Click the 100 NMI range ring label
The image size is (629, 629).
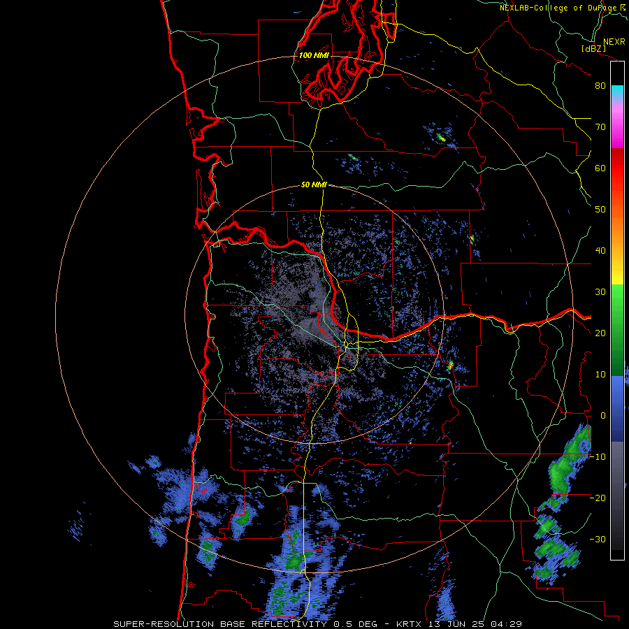tap(314, 55)
